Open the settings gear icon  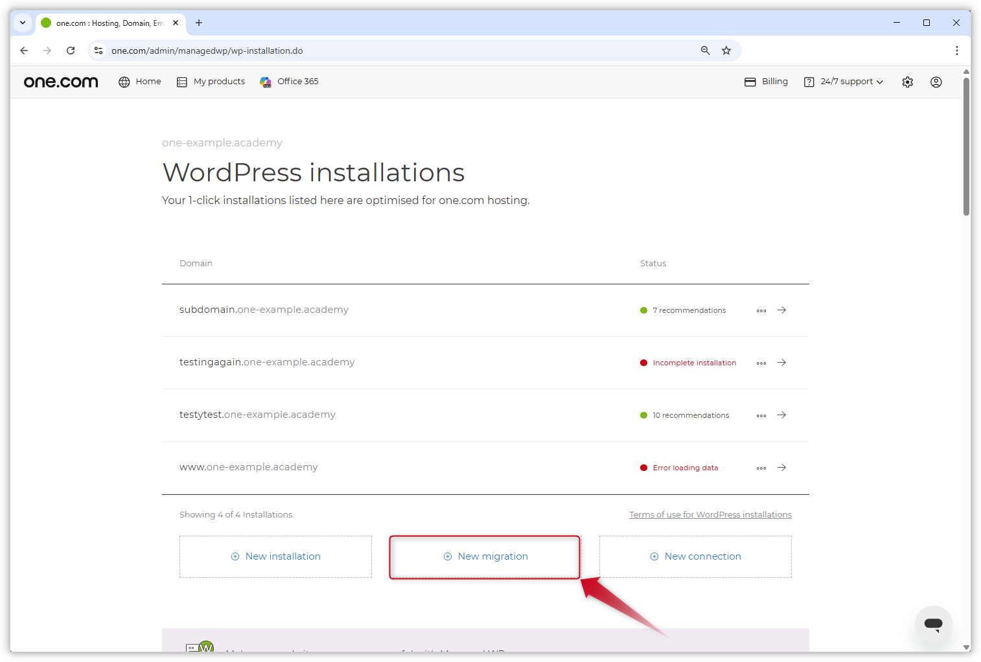[907, 82]
